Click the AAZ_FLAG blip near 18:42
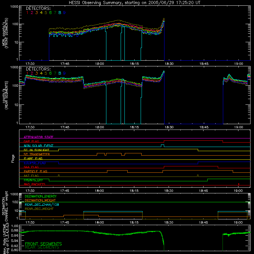This screenshot has width=254, height=254. pyautogui.click(x=198, y=176)
